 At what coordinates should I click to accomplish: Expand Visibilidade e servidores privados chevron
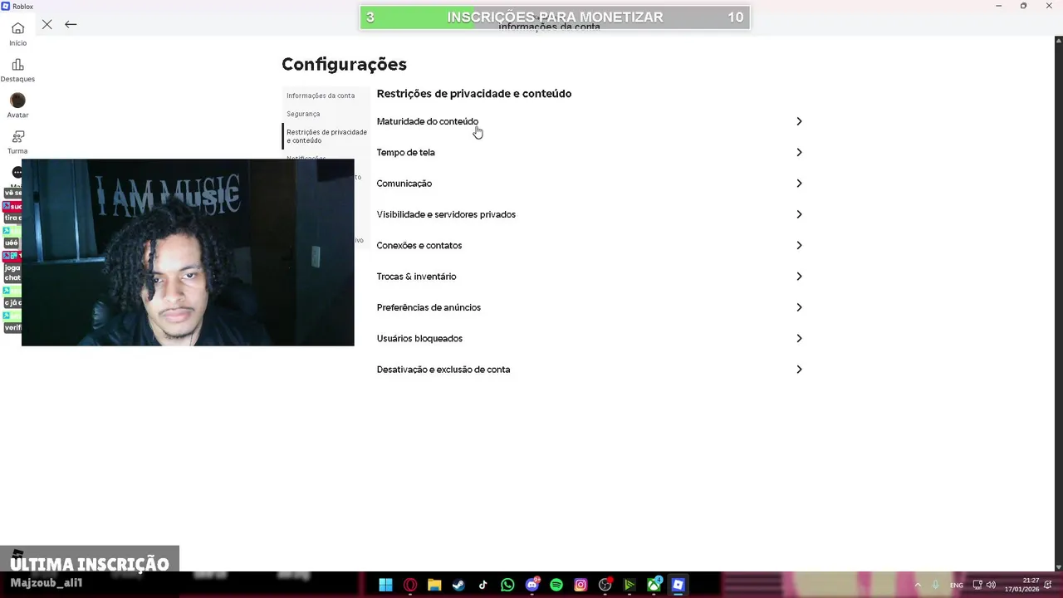[799, 214]
